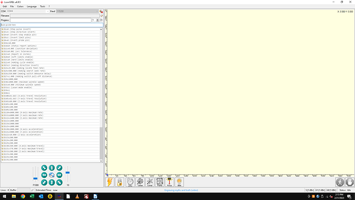
Task: Click the Blink light bulb button
Action: pos(179,182)
